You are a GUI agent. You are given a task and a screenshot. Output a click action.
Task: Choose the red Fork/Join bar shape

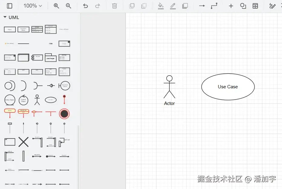[51, 113]
